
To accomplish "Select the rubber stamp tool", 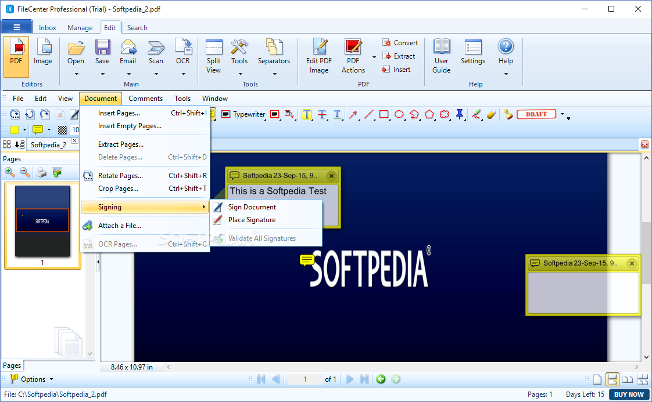I will 508,114.
